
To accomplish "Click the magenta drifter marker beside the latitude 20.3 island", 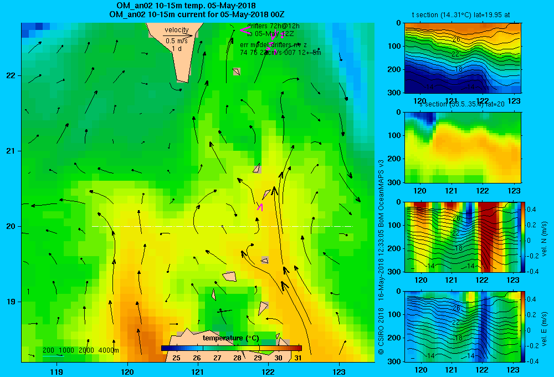I will click(x=260, y=207).
